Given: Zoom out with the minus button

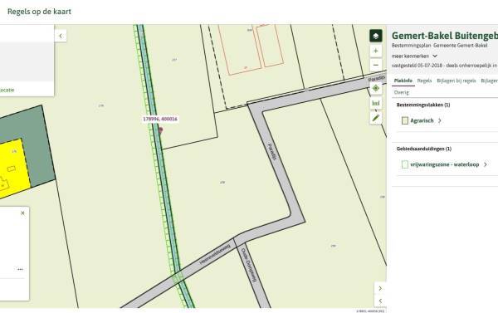Looking at the screenshot, I should [376, 65].
